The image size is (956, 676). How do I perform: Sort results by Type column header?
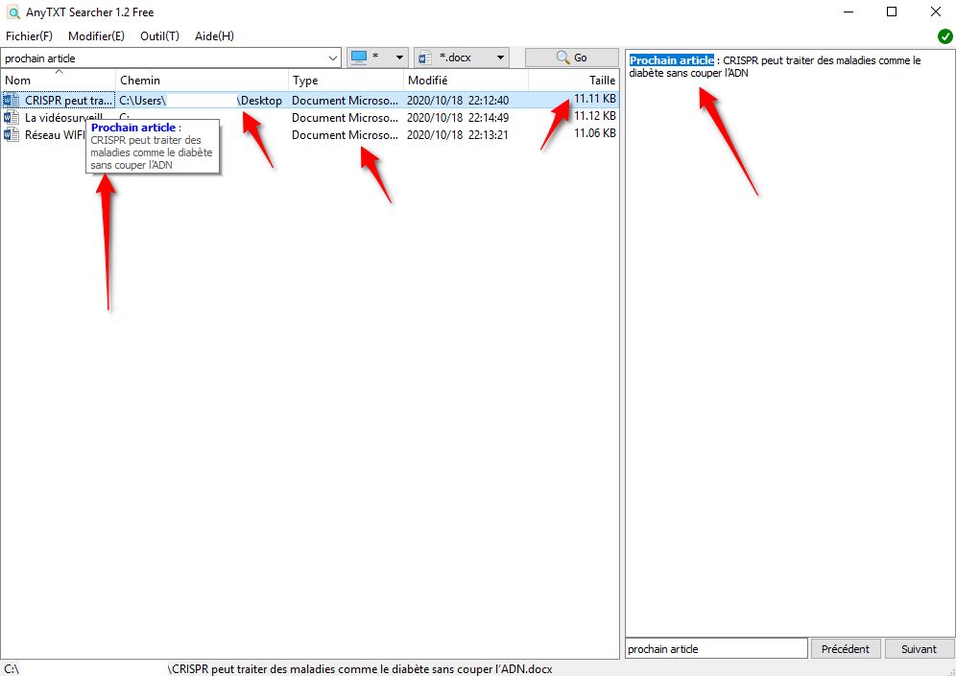pyautogui.click(x=346, y=80)
